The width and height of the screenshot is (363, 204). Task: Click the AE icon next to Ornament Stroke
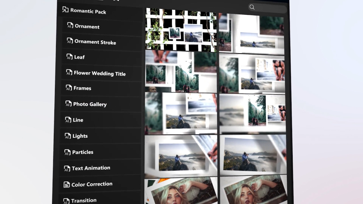[x=70, y=41]
